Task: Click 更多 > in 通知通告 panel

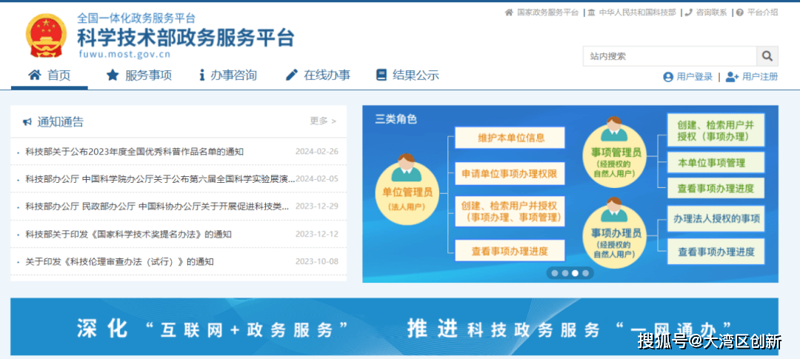Action: 323,121
